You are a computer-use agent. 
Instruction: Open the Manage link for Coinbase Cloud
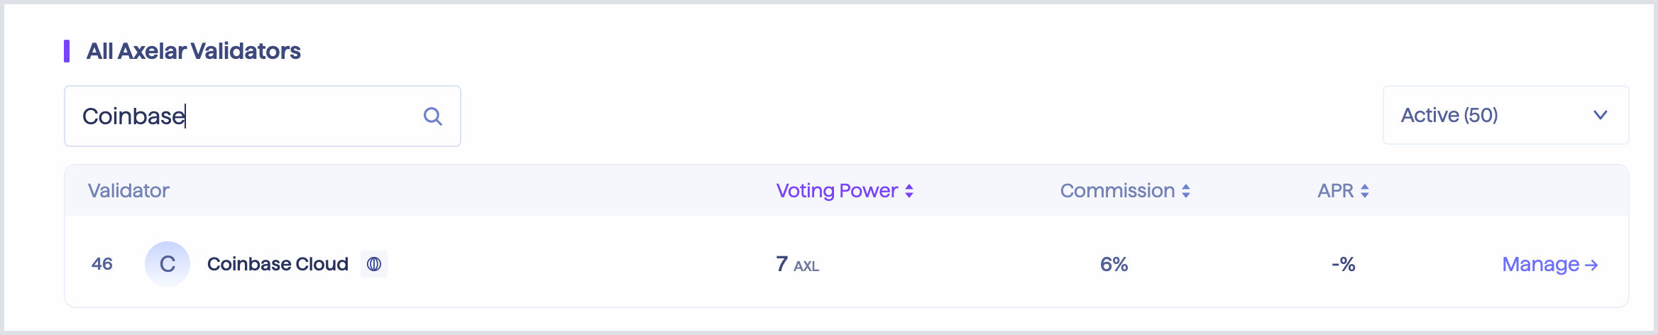click(x=1550, y=264)
